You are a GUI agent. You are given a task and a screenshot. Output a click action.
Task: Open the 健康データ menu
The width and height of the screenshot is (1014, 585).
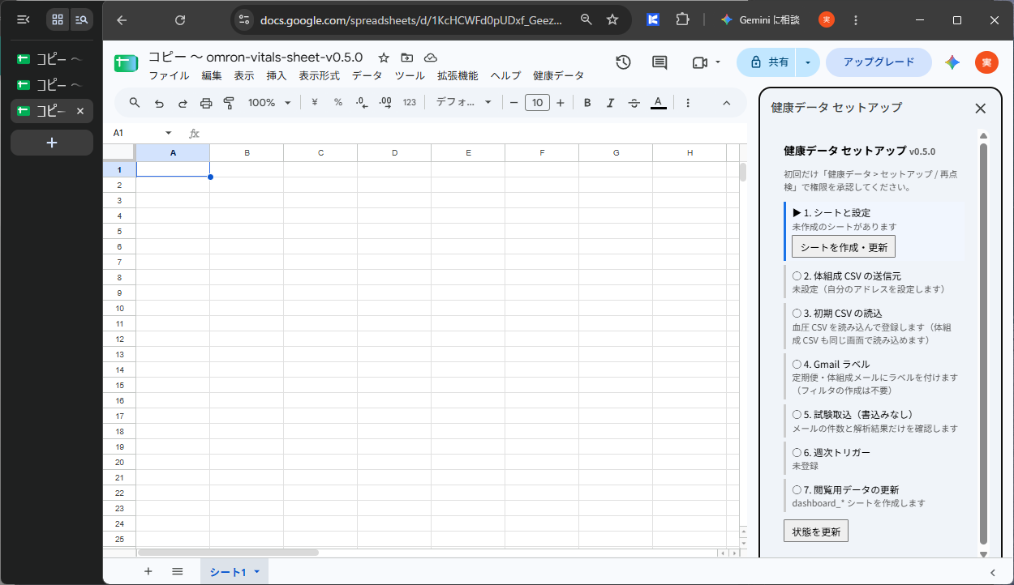pos(558,76)
